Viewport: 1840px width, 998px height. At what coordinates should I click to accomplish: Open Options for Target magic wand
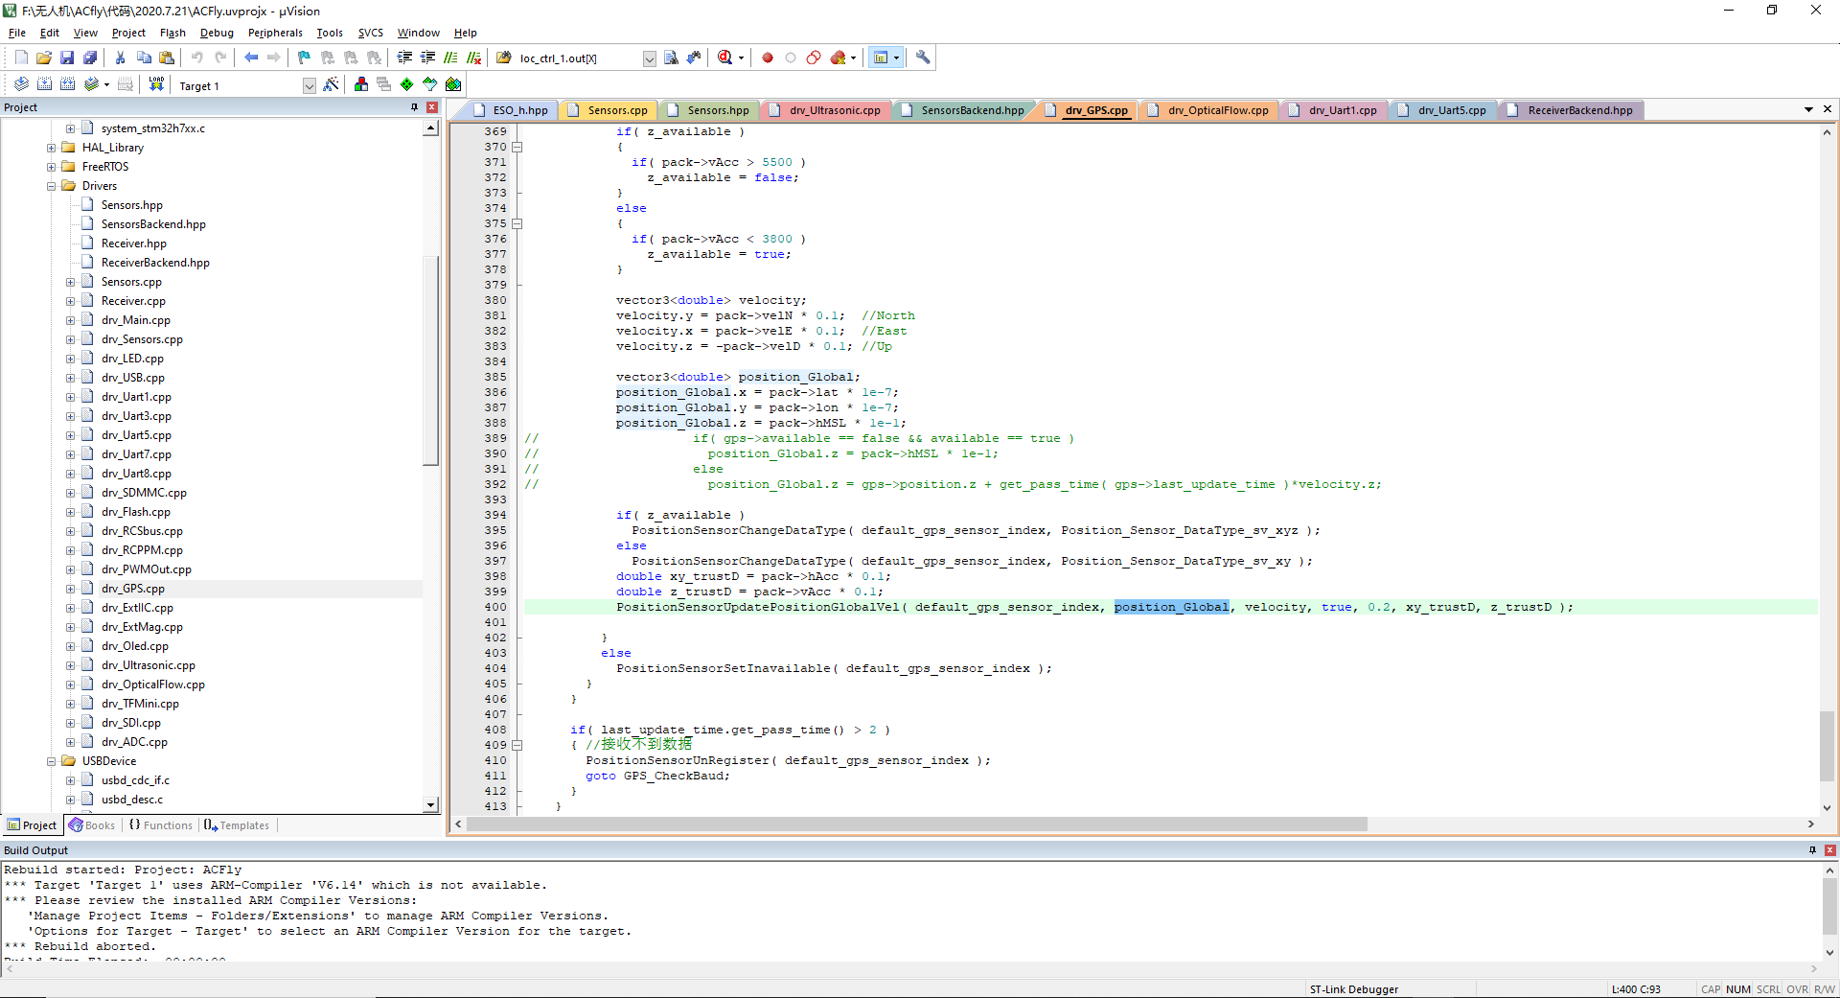point(331,84)
